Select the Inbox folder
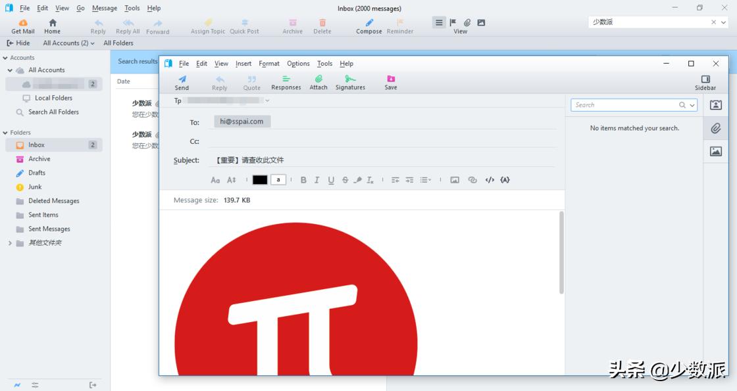This screenshot has height=391, width=737. point(53,145)
